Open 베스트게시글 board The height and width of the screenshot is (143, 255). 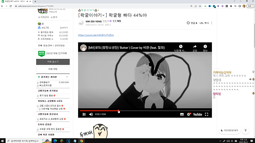pyautogui.click(x=46, y=85)
